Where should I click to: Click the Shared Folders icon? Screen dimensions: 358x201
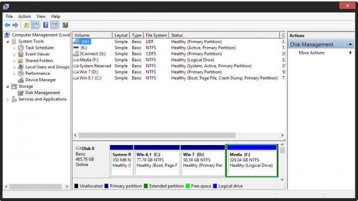point(21,60)
